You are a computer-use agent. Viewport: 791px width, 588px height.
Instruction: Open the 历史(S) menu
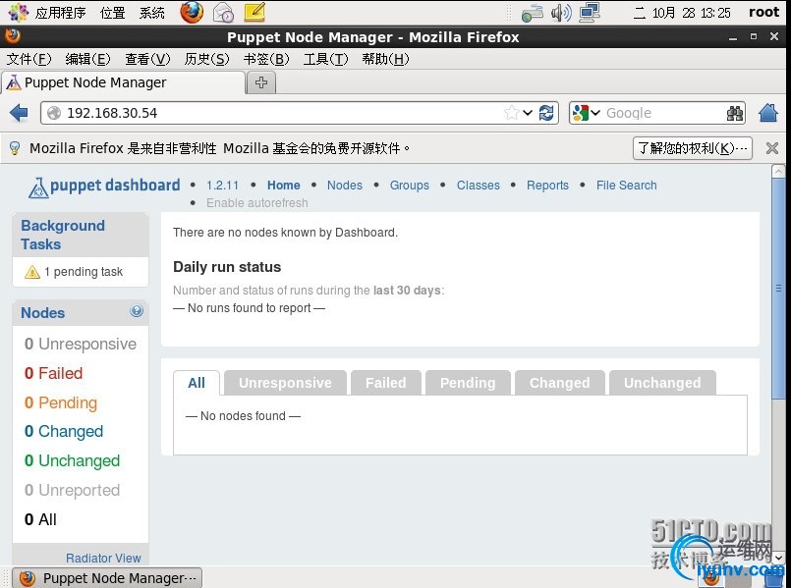click(x=206, y=59)
